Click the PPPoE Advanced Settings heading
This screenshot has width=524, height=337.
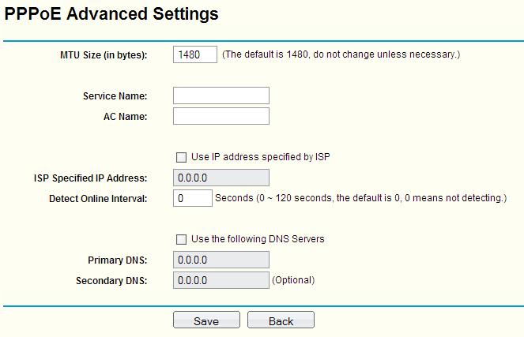(111, 14)
